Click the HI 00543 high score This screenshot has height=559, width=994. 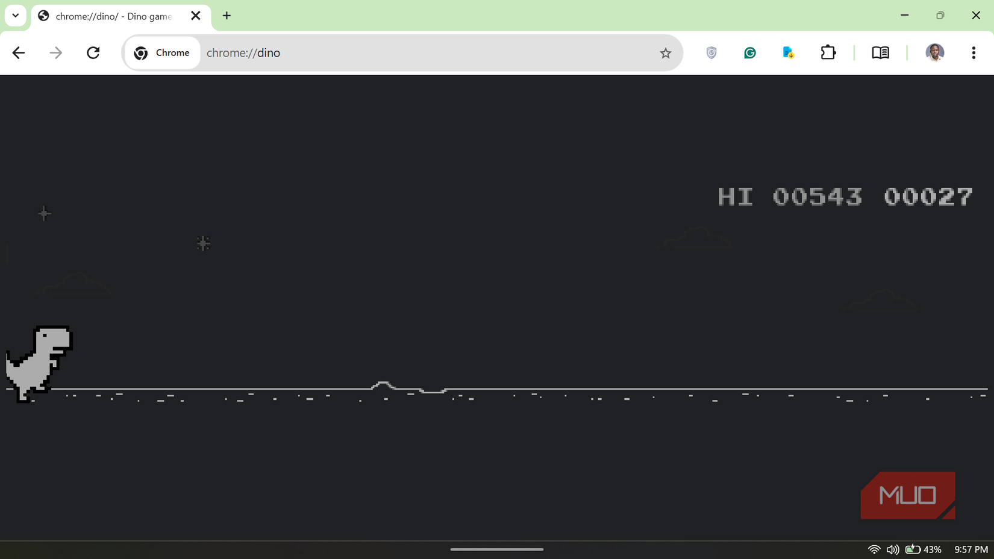(x=790, y=197)
